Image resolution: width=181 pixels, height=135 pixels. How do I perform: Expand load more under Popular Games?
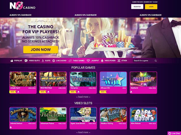coord(83,97)
